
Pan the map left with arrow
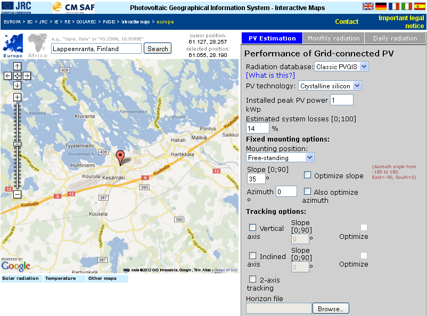click(7, 76)
